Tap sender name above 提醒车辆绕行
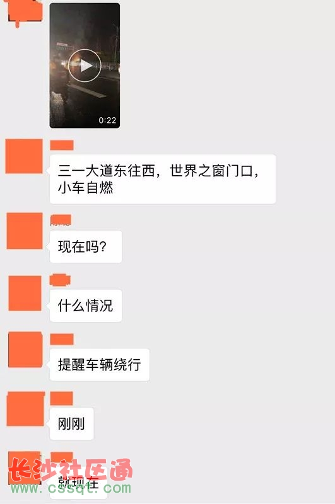The width and height of the screenshot is (335, 504). tap(62, 340)
